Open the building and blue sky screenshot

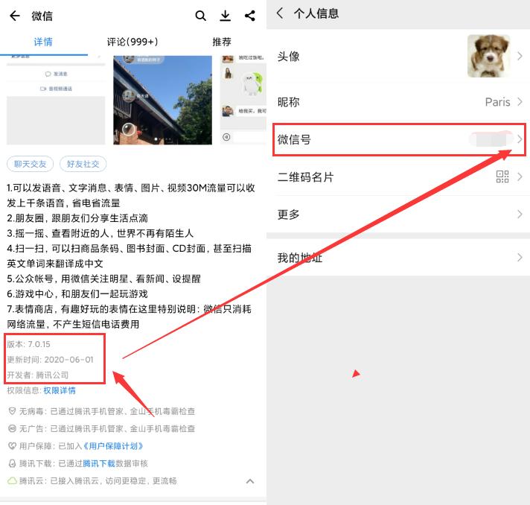point(162,100)
